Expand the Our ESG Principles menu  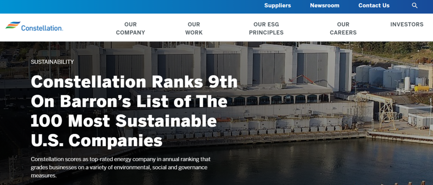(266, 28)
